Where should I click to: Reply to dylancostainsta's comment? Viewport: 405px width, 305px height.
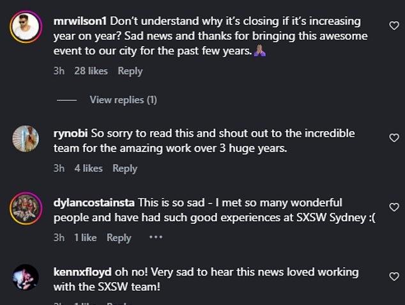click(x=119, y=237)
